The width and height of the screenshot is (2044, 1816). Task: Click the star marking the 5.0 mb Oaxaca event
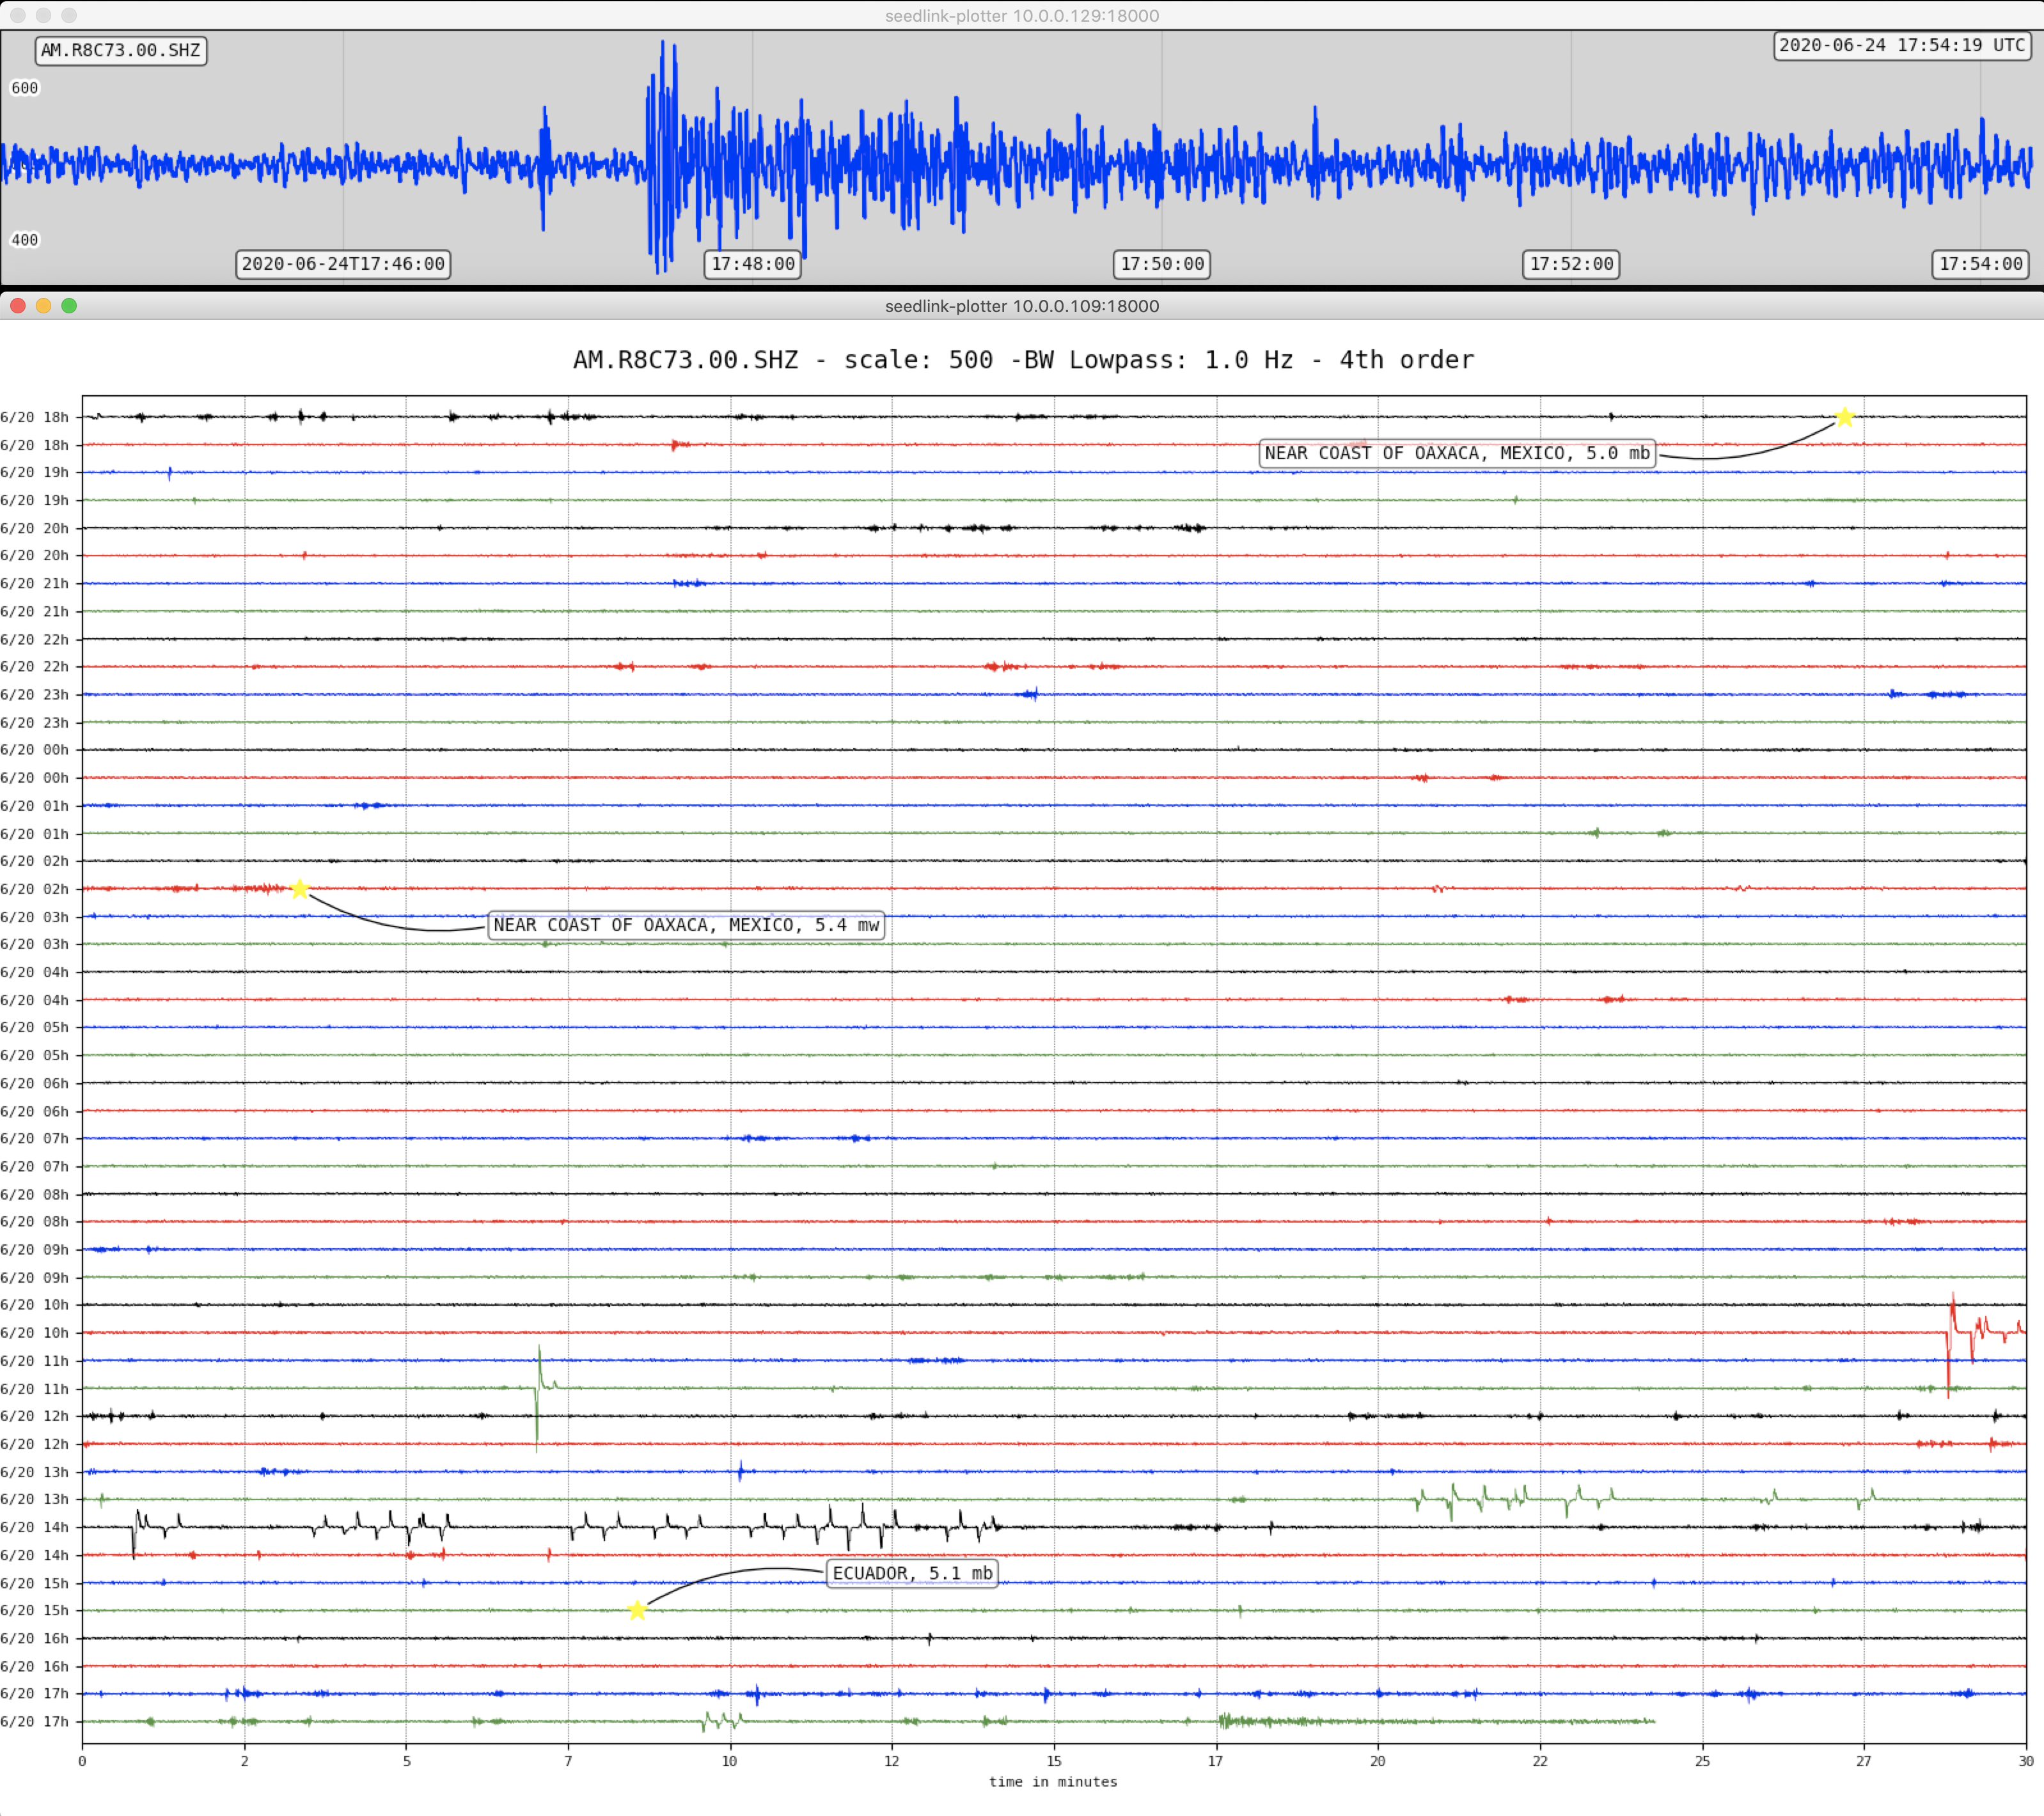click(1845, 417)
